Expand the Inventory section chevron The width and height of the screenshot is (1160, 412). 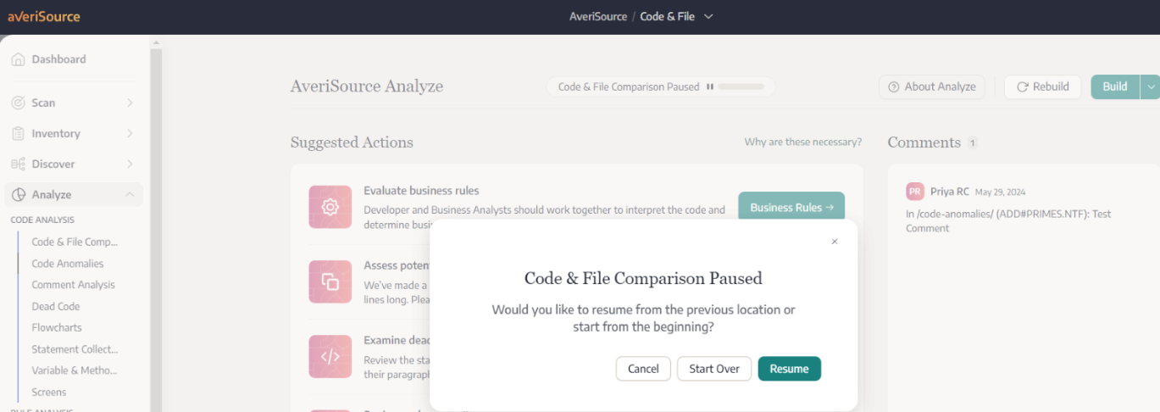pyautogui.click(x=130, y=133)
